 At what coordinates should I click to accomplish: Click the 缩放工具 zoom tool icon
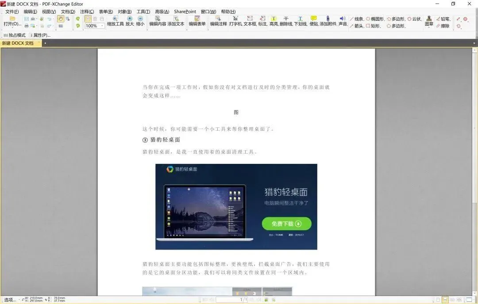coord(115,21)
